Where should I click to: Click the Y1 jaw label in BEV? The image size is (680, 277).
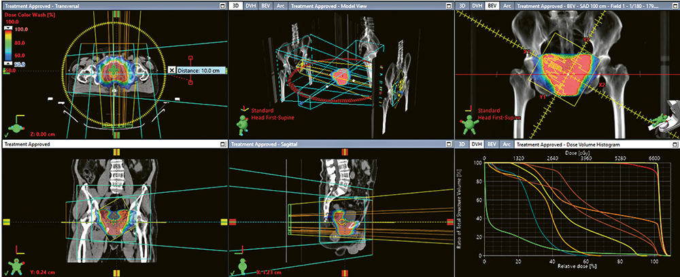(543, 98)
